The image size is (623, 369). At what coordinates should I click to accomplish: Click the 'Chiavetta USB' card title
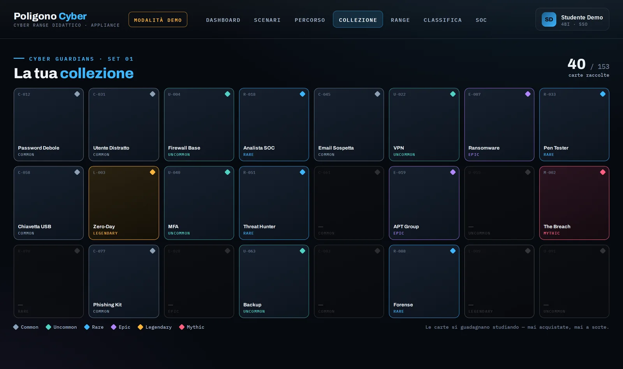(35, 226)
